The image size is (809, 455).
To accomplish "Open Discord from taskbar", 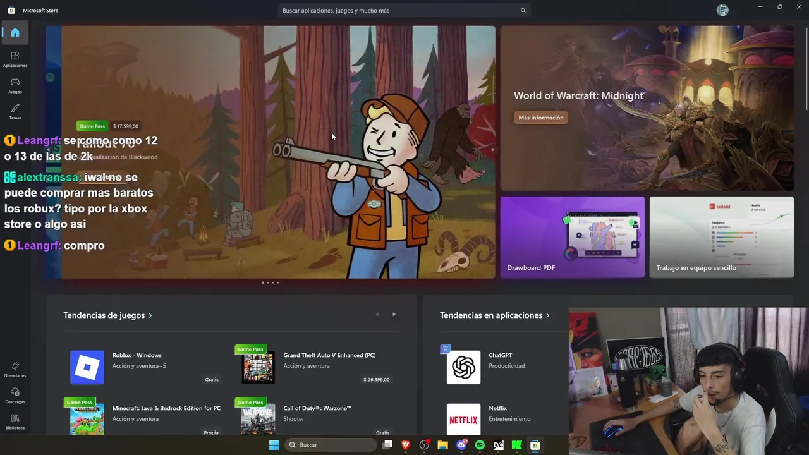I will 461,445.
